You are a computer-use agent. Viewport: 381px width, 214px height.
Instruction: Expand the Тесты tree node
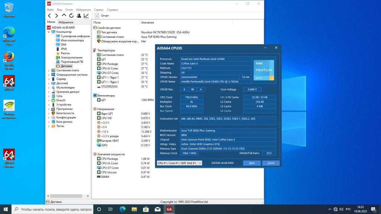tap(49, 126)
